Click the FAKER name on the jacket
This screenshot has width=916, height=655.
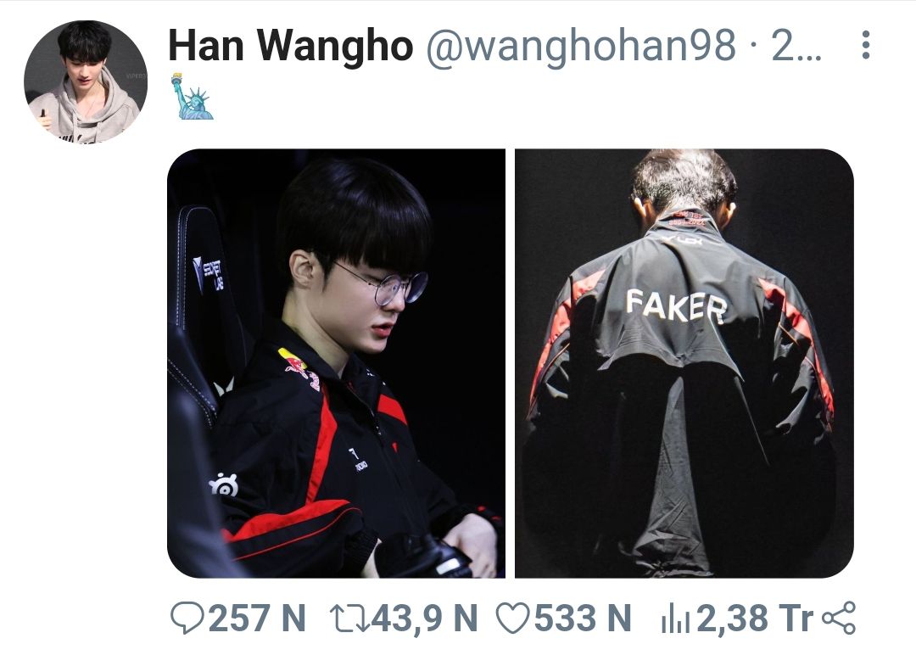677,305
